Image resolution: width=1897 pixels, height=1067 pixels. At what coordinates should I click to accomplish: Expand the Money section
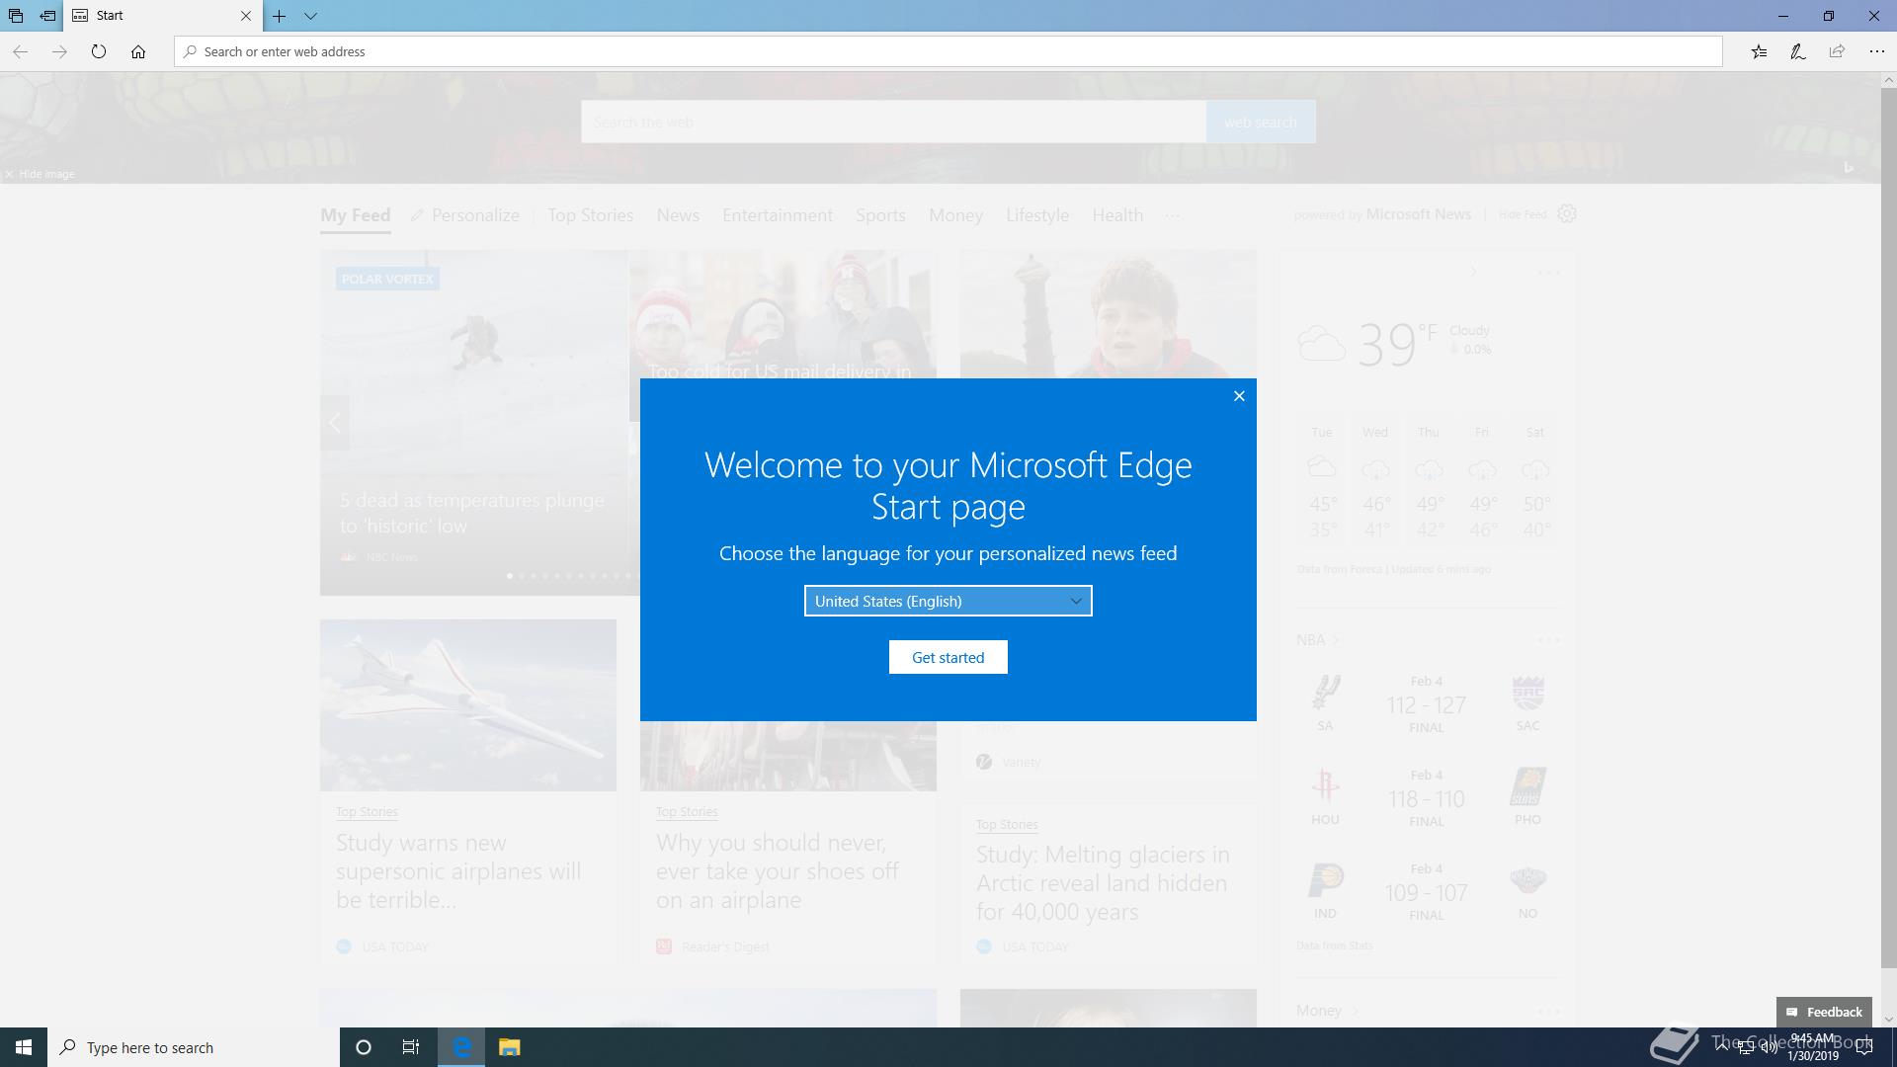[1328, 1011]
